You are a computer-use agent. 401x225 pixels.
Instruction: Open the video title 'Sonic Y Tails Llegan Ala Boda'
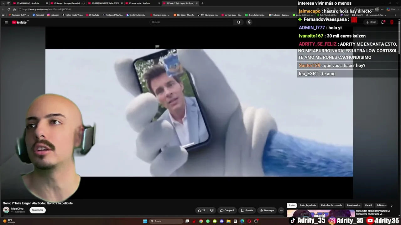(38, 203)
